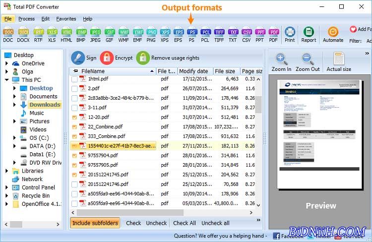Expand the Pictures folder node

pos(14,121)
